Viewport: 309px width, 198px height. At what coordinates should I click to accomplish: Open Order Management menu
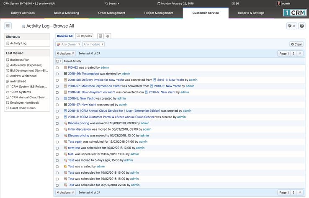coord(111,13)
